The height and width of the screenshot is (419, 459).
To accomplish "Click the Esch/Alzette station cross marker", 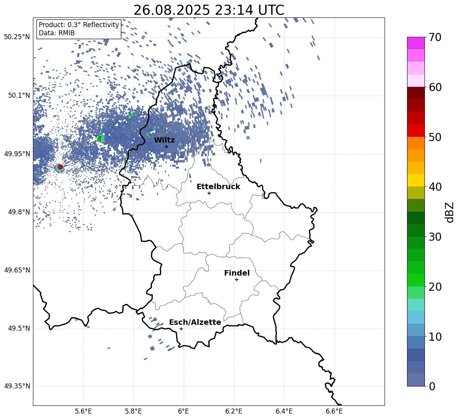I will [181, 329].
